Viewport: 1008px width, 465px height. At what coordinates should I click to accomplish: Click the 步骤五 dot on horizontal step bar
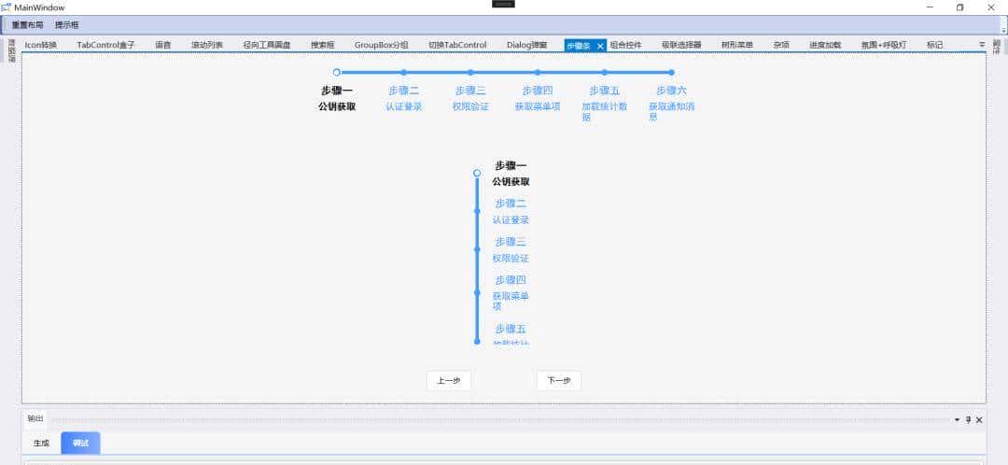(604, 72)
